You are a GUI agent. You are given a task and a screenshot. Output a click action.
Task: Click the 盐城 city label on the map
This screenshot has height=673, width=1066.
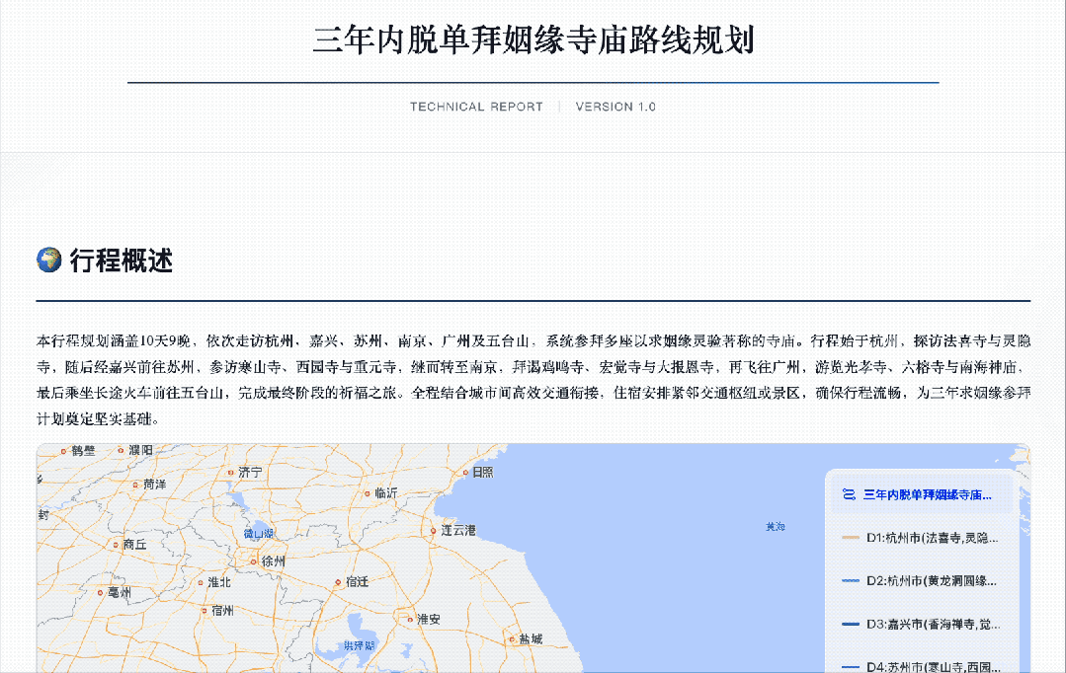click(531, 639)
